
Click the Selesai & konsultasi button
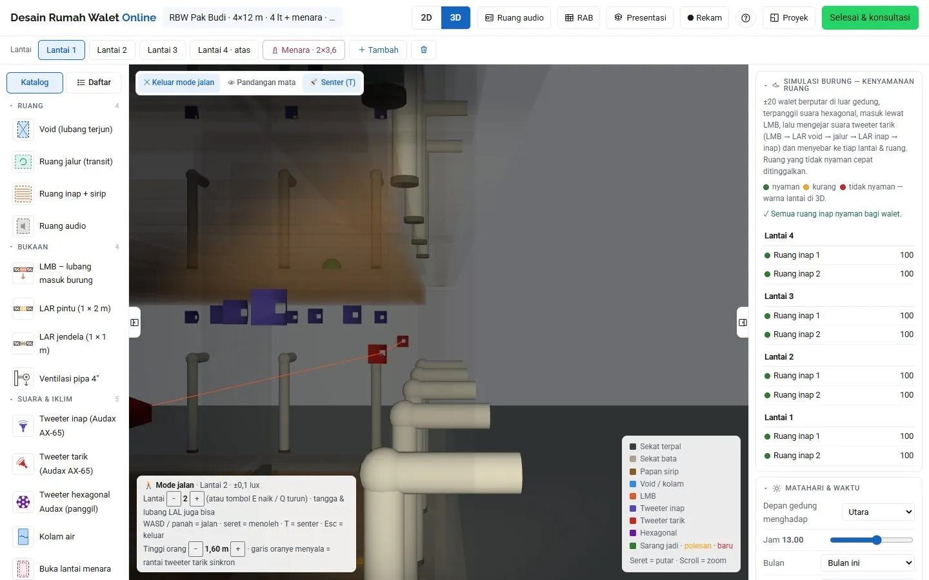click(x=870, y=18)
